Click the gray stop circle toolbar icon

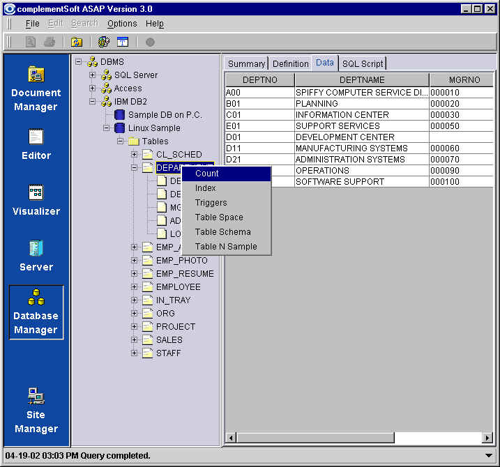[x=150, y=42]
